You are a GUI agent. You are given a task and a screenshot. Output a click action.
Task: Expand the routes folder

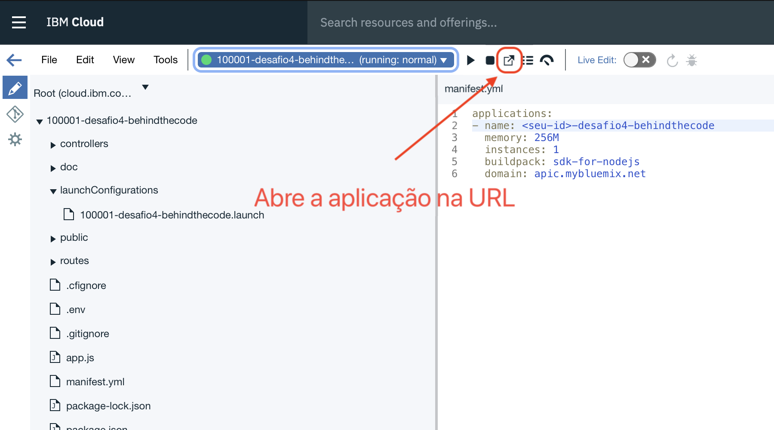pyautogui.click(x=53, y=262)
